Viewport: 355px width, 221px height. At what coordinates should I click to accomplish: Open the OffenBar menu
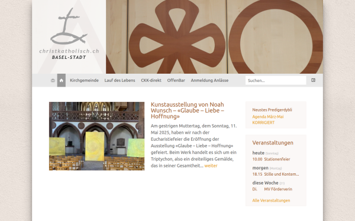pyautogui.click(x=176, y=80)
